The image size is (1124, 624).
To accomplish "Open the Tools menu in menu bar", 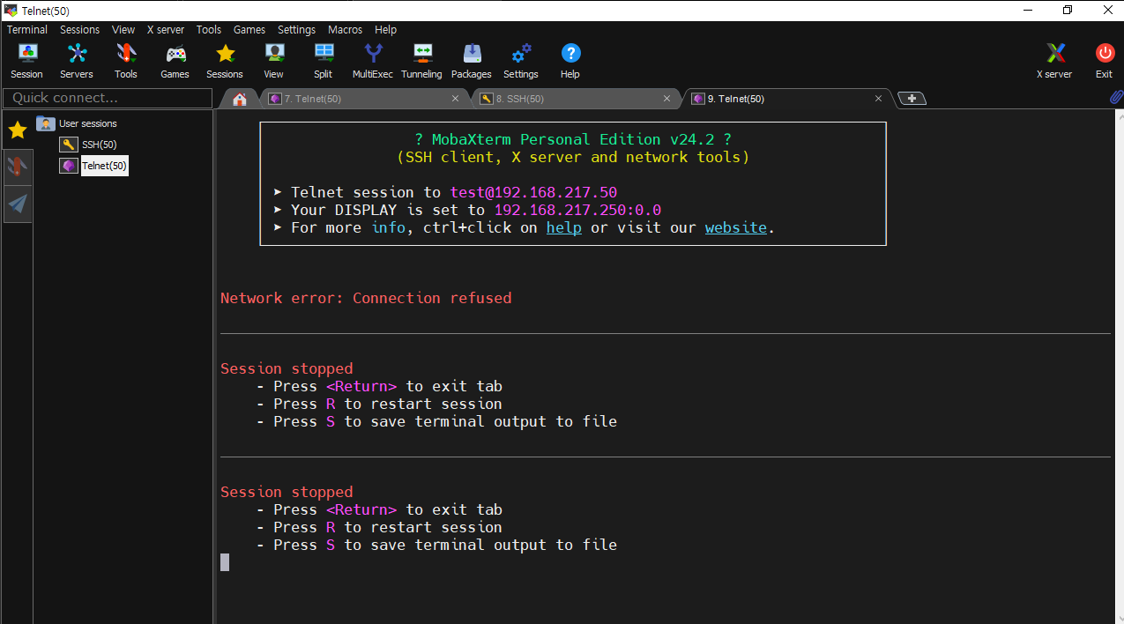I will point(209,30).
